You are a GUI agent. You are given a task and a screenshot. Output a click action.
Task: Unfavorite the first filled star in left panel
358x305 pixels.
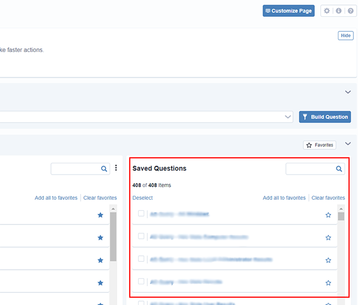[x=100, y=215]
